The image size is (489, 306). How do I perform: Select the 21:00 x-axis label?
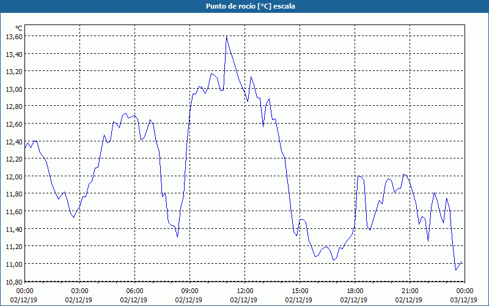point(410,291)
